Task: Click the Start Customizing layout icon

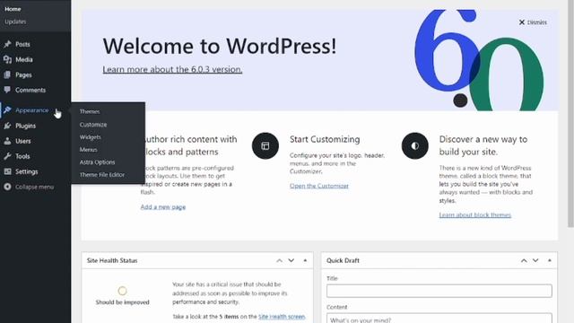Action: (x=265, y=145)
